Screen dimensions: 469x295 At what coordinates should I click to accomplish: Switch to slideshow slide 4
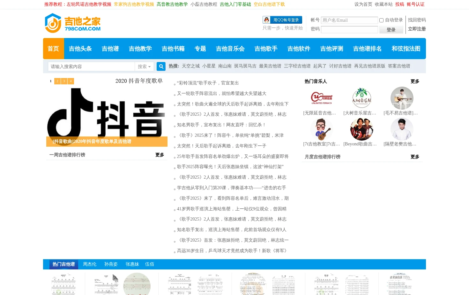click(x=71, y=81)
